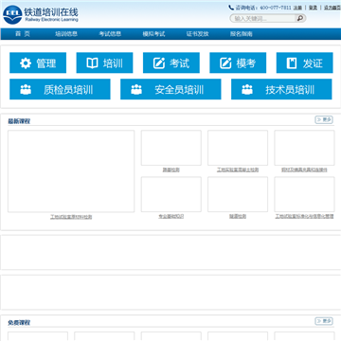Image resolution: width=341 pixels, height=341 pixels.
Task: Click 更多 in the 最新课程 section
Action: tap(324, 119)
